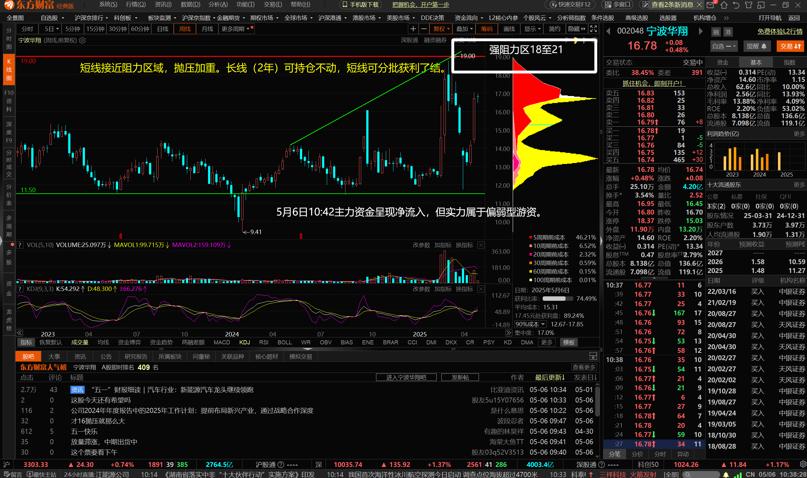Screen dimensions: 807x478
Task: Click the 获利比率 progress bar
Action: pos(558,299)
